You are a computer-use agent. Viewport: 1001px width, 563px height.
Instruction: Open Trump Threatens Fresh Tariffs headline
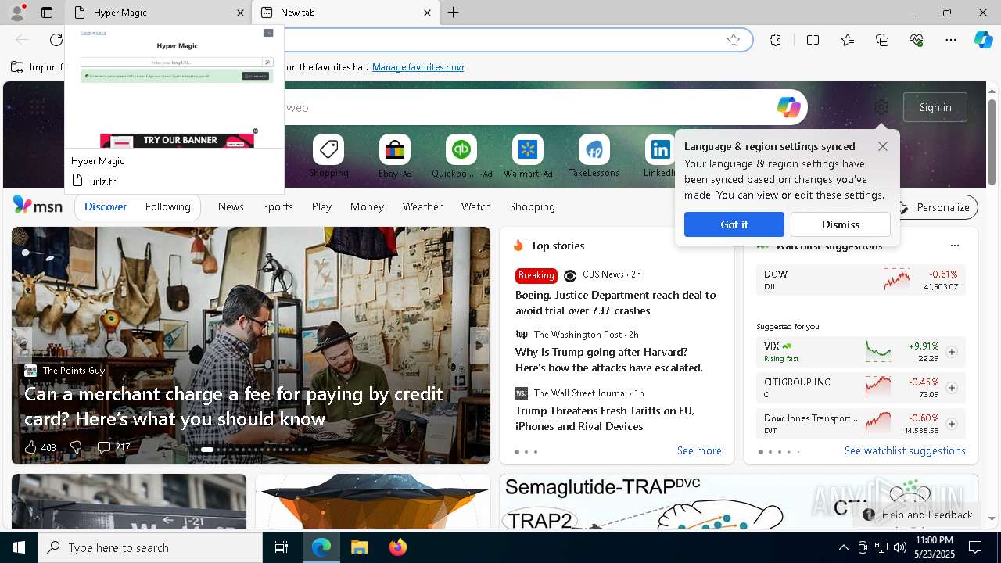tap(605, 418)
